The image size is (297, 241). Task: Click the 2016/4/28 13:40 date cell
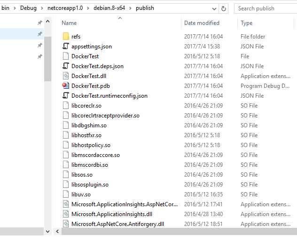[x=203, y=214]
